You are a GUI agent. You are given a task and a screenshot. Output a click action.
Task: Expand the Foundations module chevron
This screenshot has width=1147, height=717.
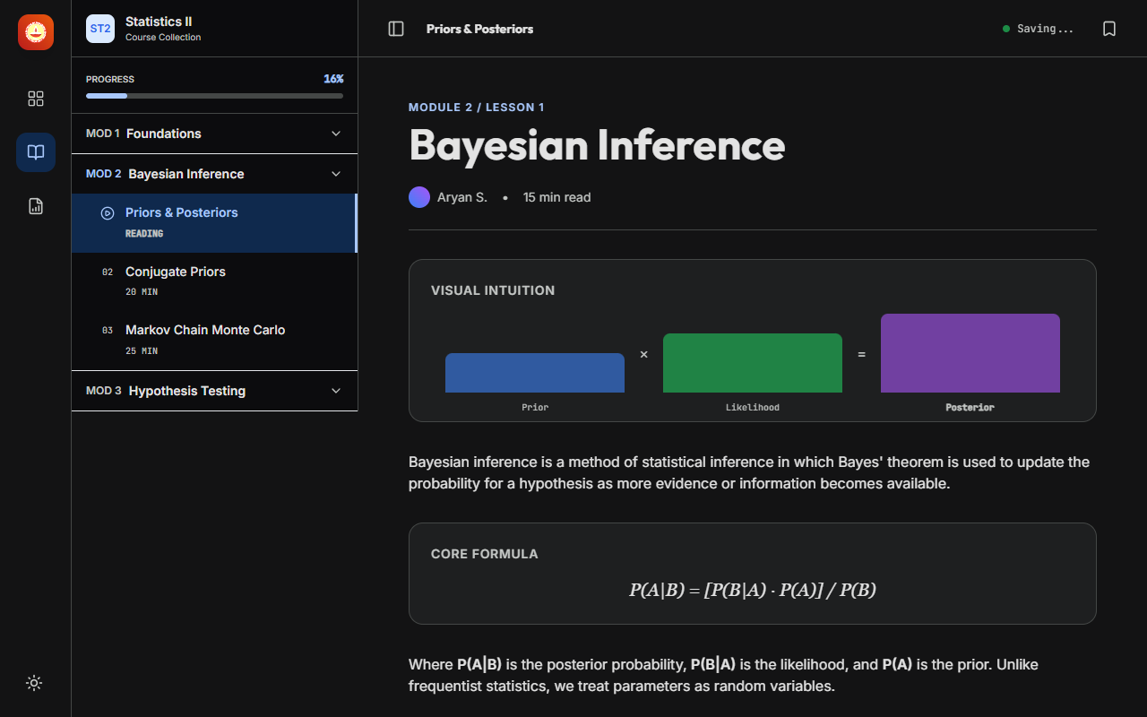tap(336, 134)
